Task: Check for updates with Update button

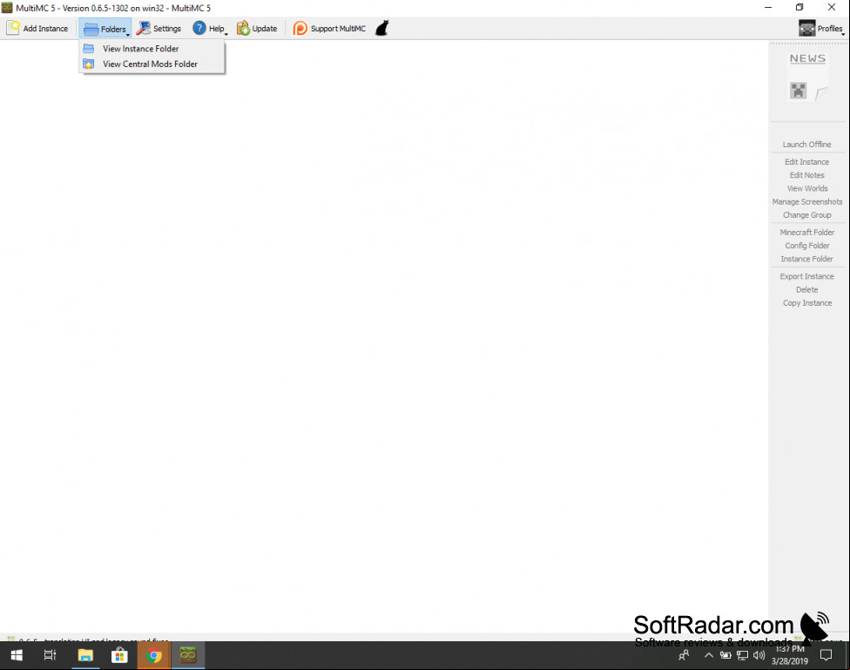Action: (x=257, y=28)
